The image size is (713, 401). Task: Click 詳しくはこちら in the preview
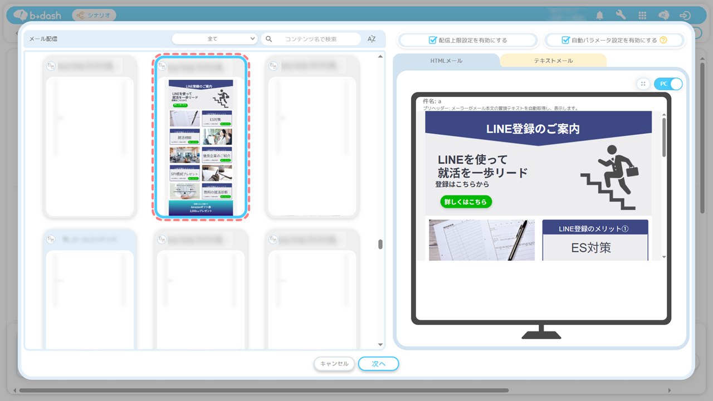466,202
